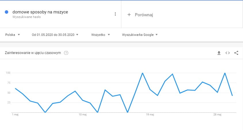Viewport: 243px width, 130px height.
Task: Open help tooltip next to Zainteresowanie w ujęciu czasowym
Action: (x=66, y=53)
